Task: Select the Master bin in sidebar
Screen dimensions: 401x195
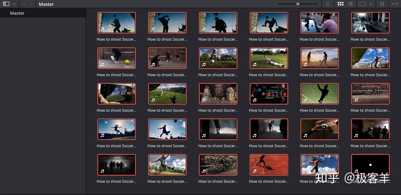Action: (43, 13)
